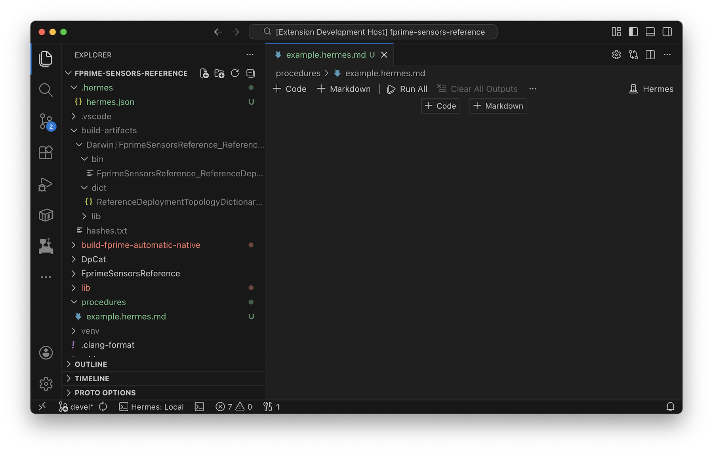713x454 pixels.
Task: Toggle the secondary sidebar visibility
Action: pyautogui.click(x=667, y=32)
